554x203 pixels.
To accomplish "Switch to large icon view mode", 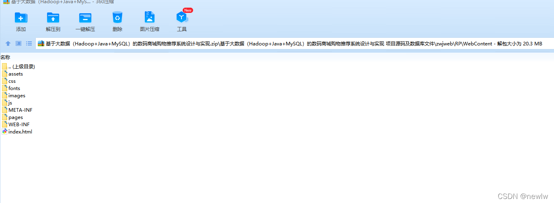I will tap(19, 43).
